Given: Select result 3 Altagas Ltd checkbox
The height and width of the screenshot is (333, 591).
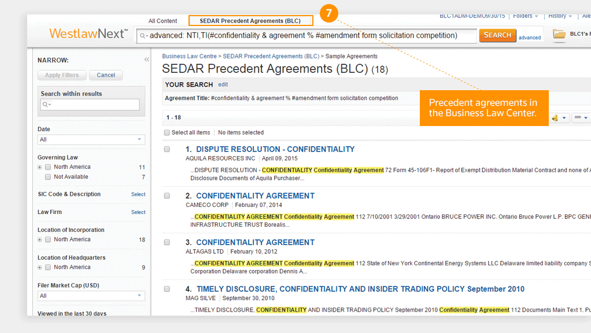Looking at the screenshot, I should pos(167,243).
